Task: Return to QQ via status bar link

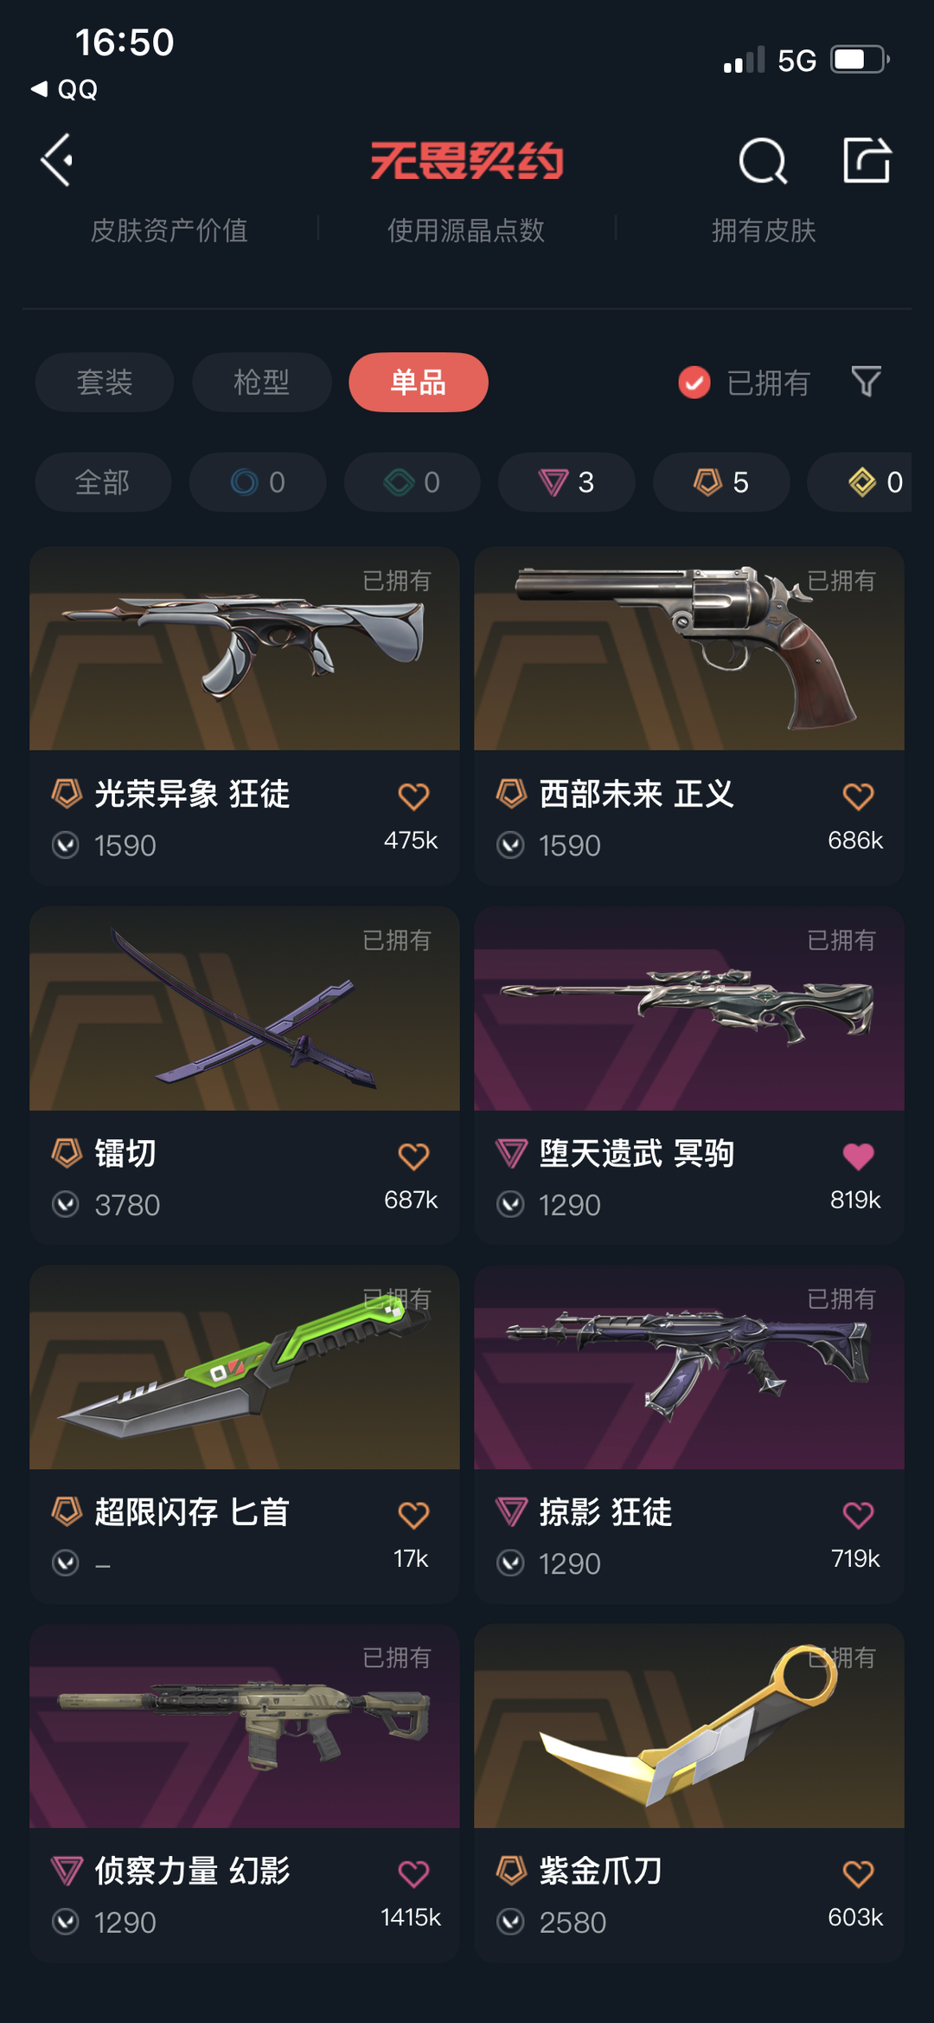Action: (64, 89)
